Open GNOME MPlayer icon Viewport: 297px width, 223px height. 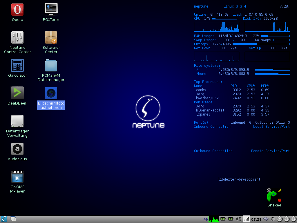pyautogui.click(x=17, y=177)
